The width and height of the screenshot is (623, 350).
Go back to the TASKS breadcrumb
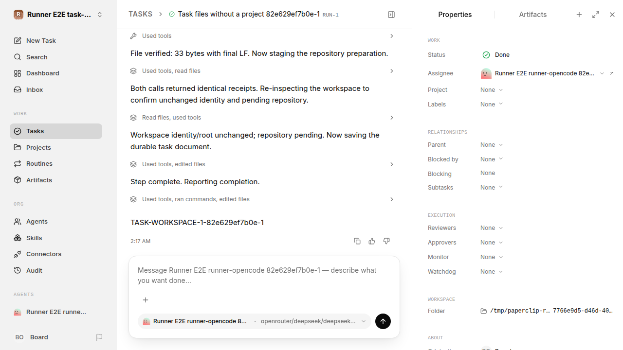pos(140,14)
